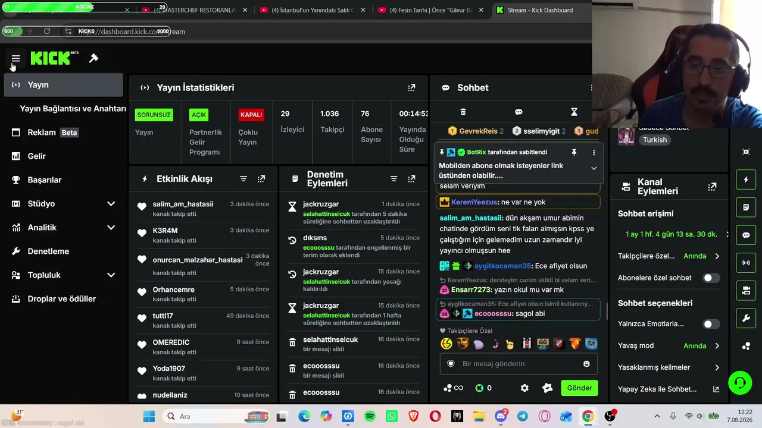This screenshot has width=762, height=428.
Task: Open Takipçilere özel sohbet options
Action: (x=669, y=256)
